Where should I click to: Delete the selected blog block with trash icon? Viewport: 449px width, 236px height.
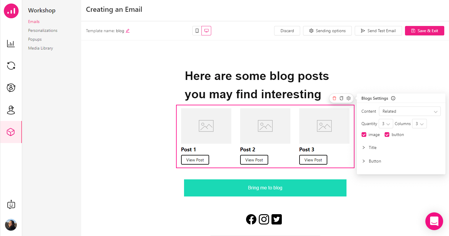click(x=334, y=98)
